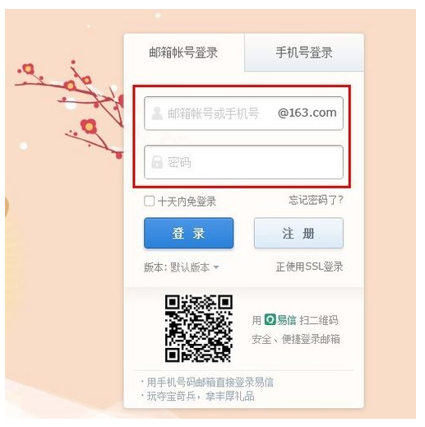Switch to the 手机号登录 tab

pyautogui.click(x=304, y=52)
